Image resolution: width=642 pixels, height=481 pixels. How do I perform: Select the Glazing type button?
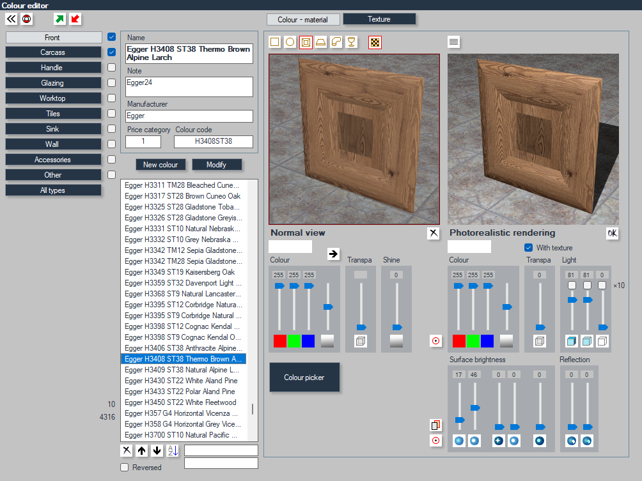coord(53,83)
